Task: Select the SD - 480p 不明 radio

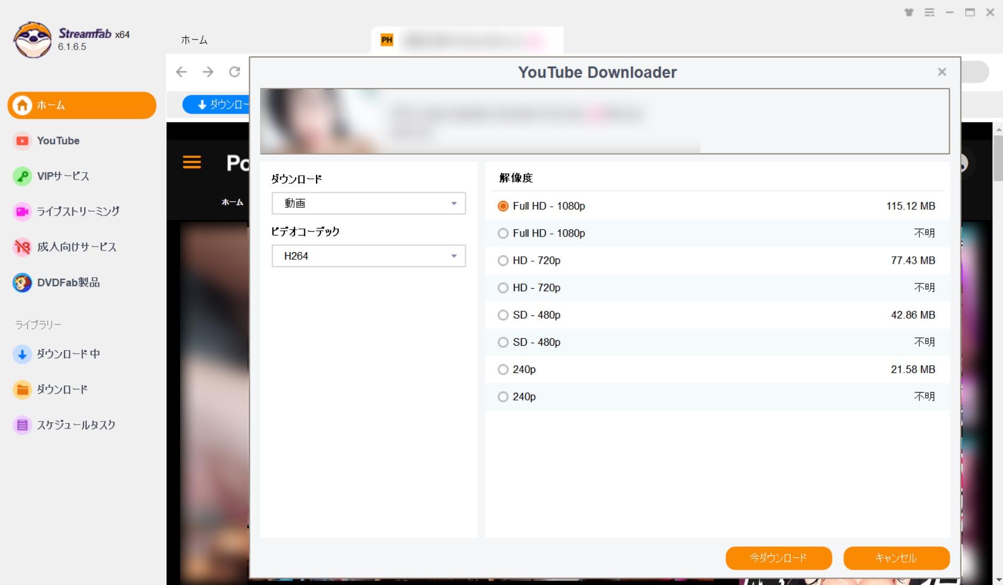Action: coord(503,342)
